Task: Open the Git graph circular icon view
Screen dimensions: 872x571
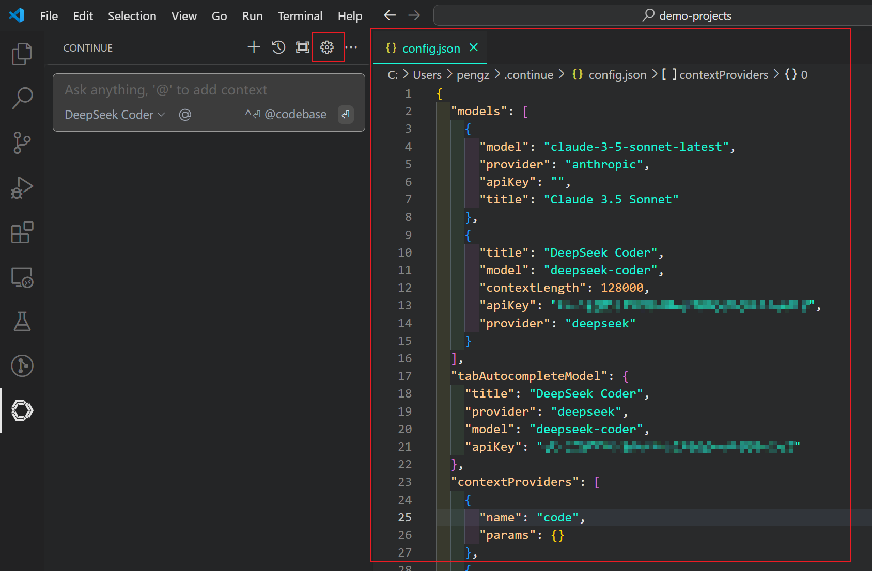Action: point(22,366)
